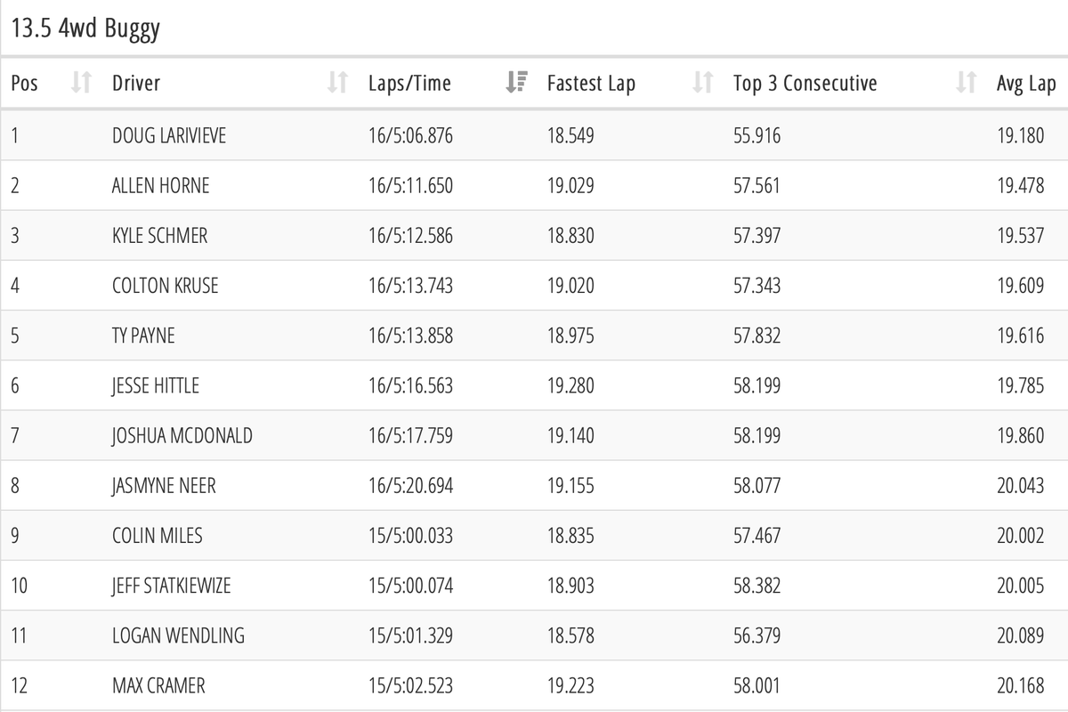Screen dimensions: 1068x712
Task: Select the Driver column header
Action: click(x=136, y=84)
